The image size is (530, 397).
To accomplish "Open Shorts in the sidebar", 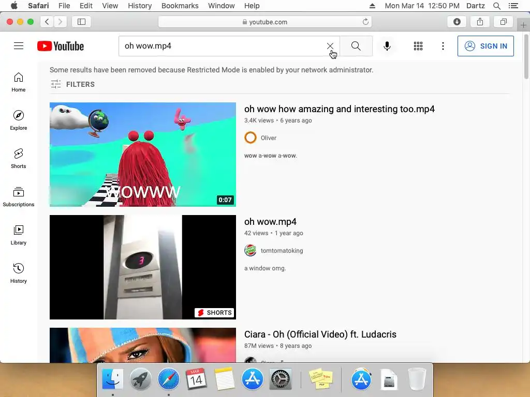I will coord(19,159).
